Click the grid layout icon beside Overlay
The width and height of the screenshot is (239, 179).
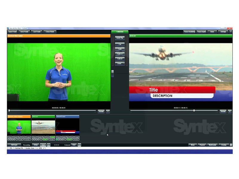tap(231, 145)
